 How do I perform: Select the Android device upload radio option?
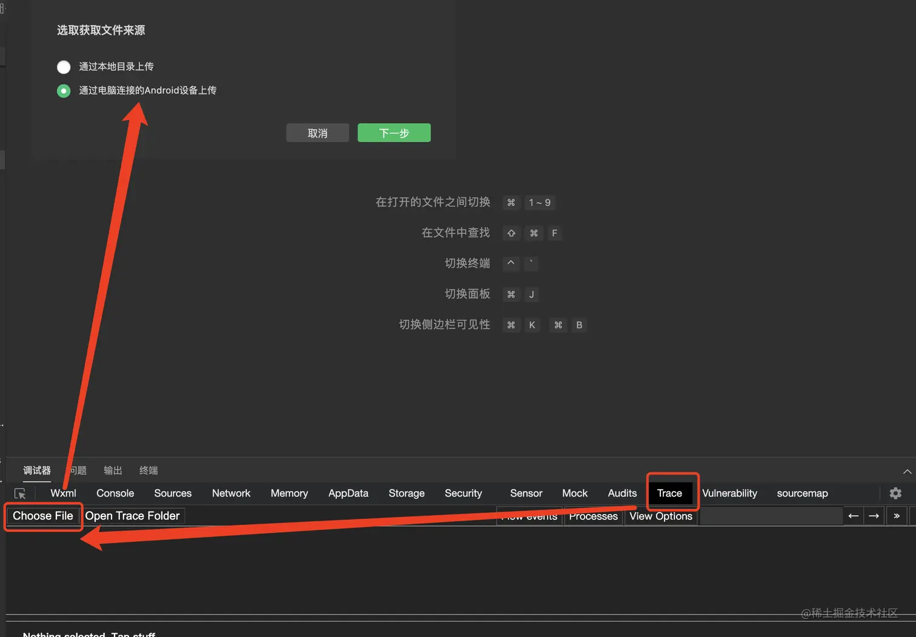click(64, 90)
